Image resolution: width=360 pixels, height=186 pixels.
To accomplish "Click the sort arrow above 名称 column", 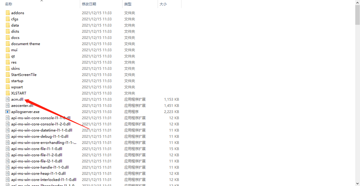I will click(x=41, y=1).
